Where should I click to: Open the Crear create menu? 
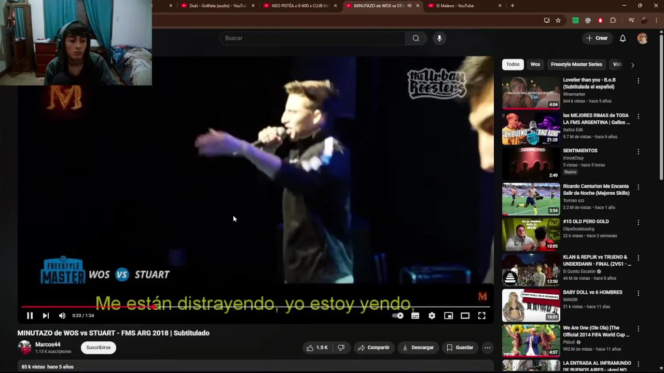click(597, 38)
